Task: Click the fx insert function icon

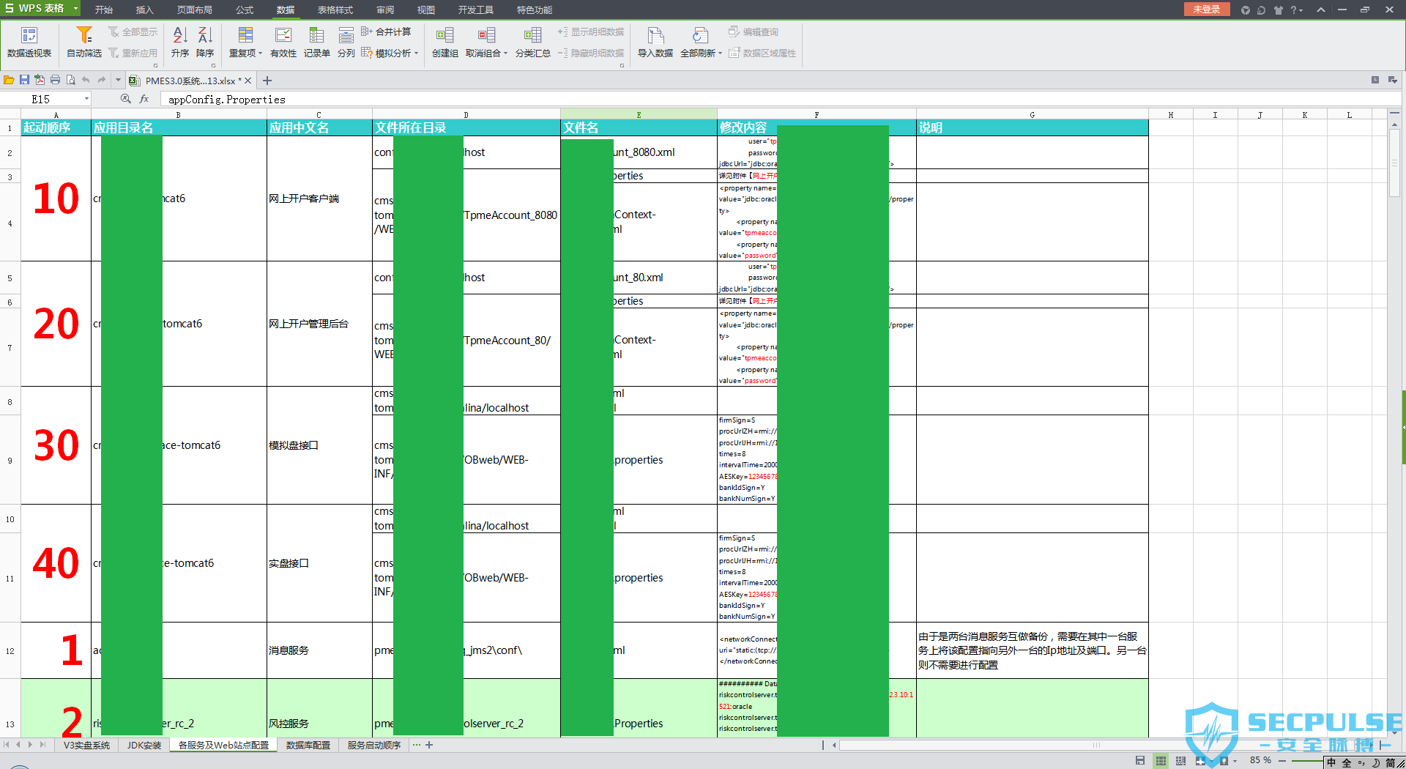Action: pos(144,99)
